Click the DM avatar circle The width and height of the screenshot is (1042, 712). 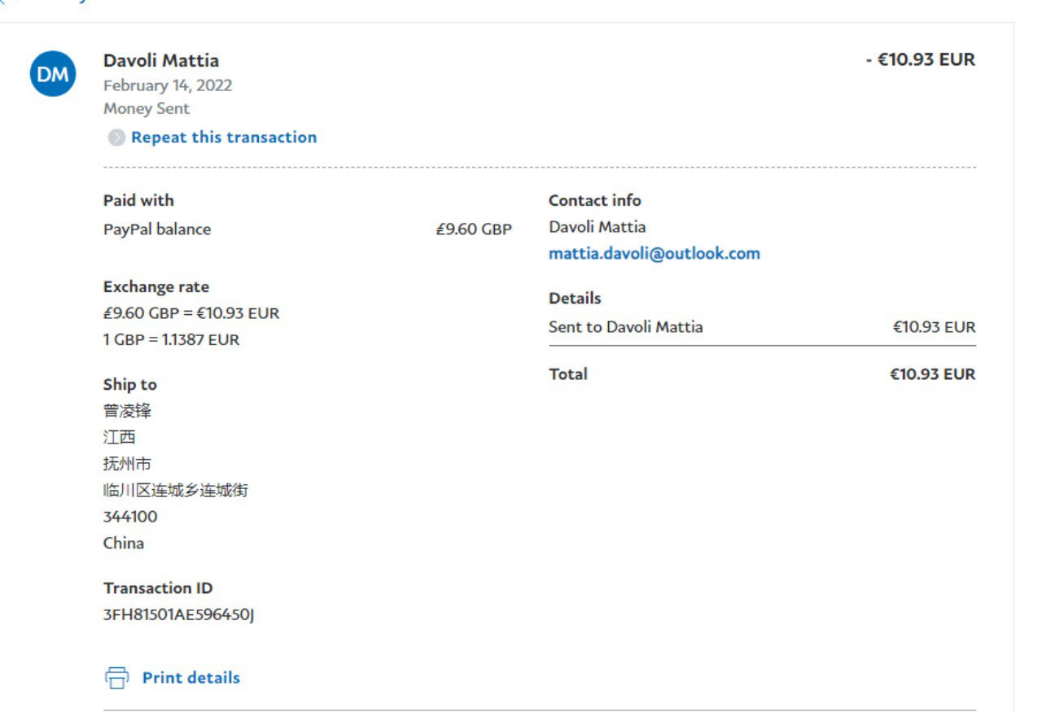pos(53,74)
